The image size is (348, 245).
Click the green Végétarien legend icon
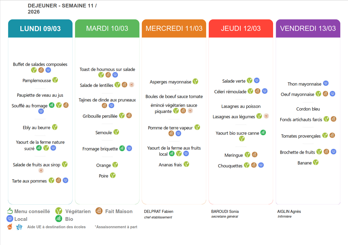(59, 211)
